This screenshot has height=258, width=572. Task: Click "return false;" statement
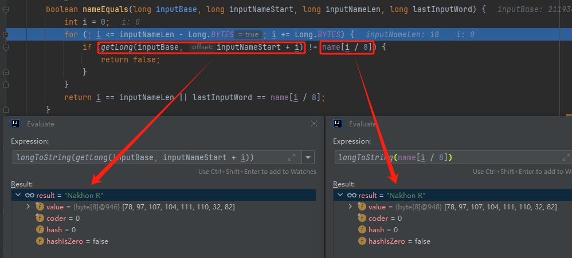click(x=131, y=59)
